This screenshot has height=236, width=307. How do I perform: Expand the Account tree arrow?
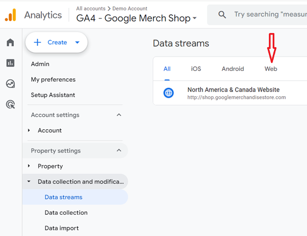(x=29, y=130)
